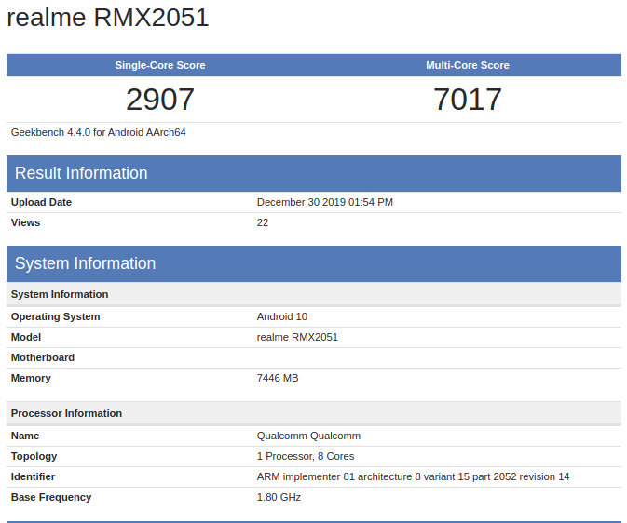Click the 1.80 GHz base frequency value

coord(279,497)
